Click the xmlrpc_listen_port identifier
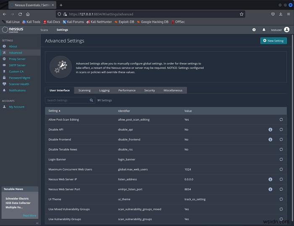This screenshot has height=226, width=294. [130, 189]
